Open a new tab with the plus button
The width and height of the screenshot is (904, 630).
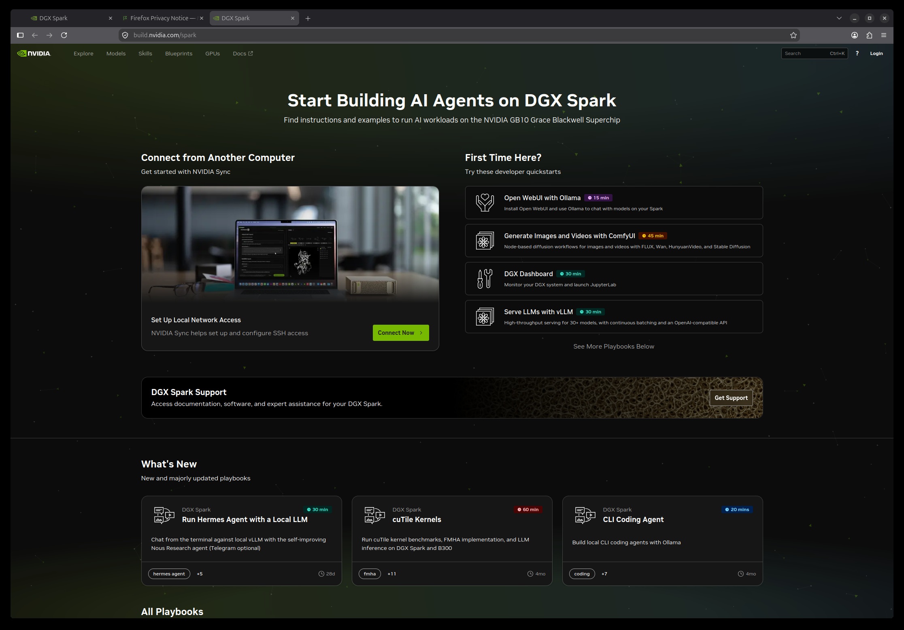tap(308, 18)
